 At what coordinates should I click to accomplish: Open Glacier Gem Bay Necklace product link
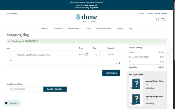tap(34, 55)
